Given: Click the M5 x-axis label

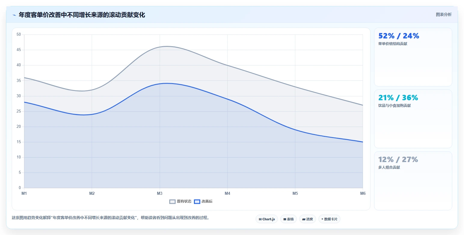Looking at the screenshot, I should click(295, 193).
